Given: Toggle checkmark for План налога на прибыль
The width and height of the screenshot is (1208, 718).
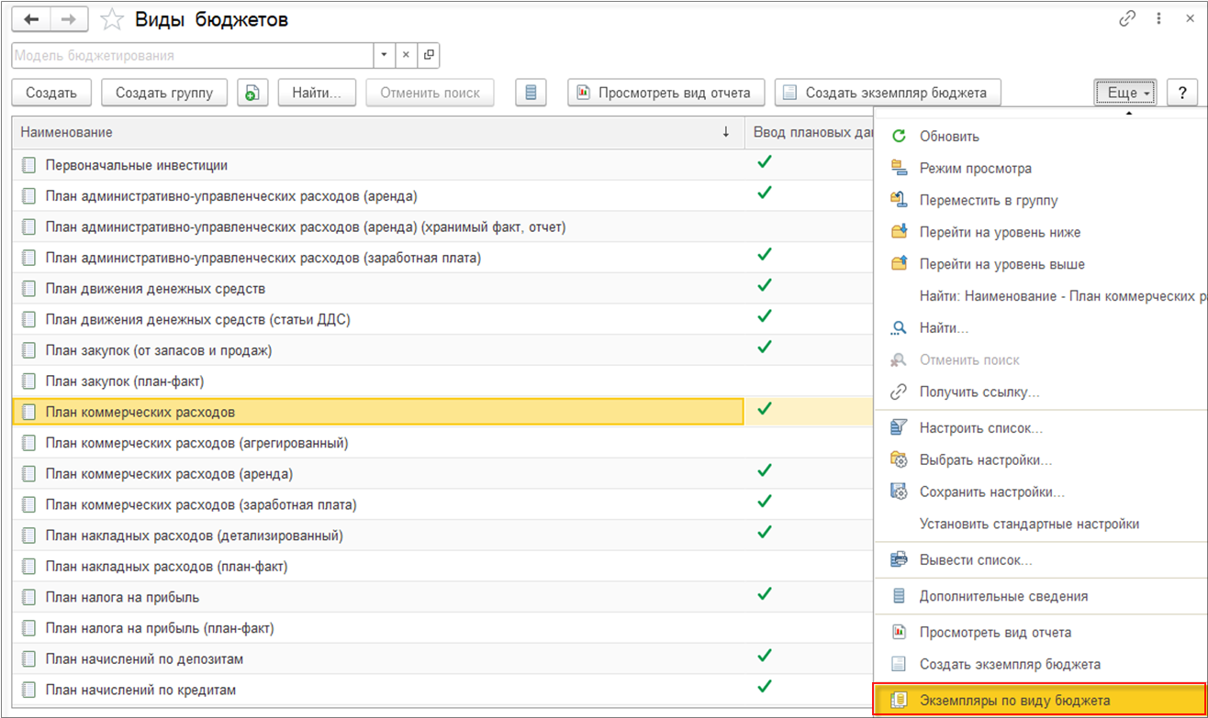Looking at the screenshot, I should click(x=764, y=593).
